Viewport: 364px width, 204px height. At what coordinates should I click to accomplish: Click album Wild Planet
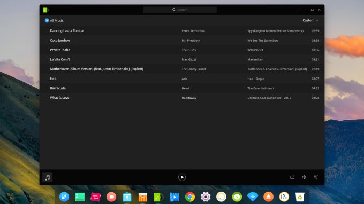click(x=255, y=50)
